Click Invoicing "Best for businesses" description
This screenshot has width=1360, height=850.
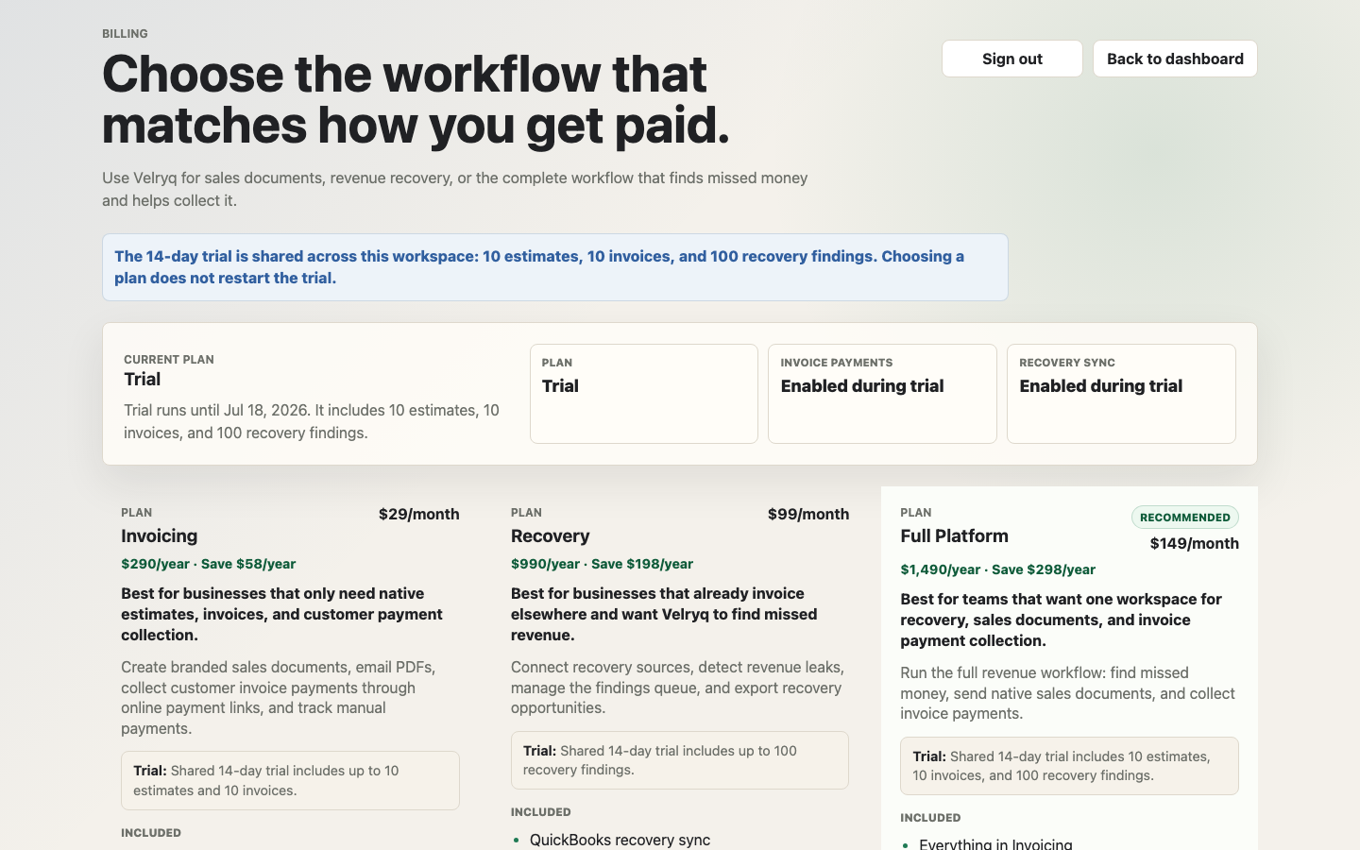click(x=281, y=614)
